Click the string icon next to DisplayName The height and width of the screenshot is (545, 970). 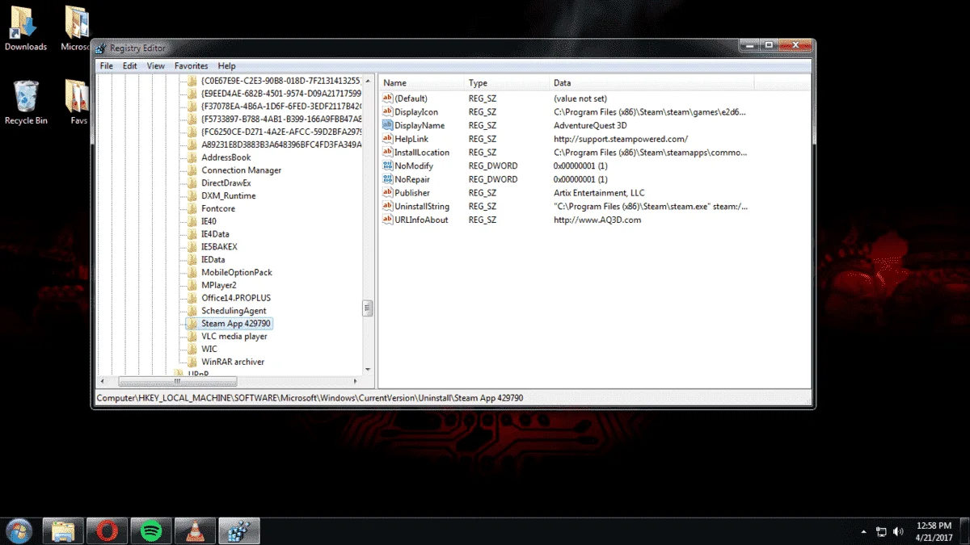[387, 125]
